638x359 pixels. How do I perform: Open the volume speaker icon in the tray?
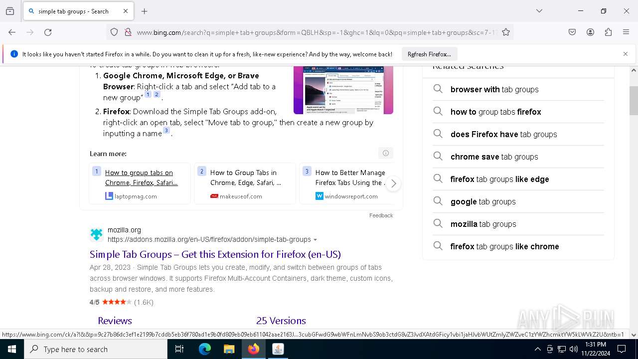click(574, 349)
